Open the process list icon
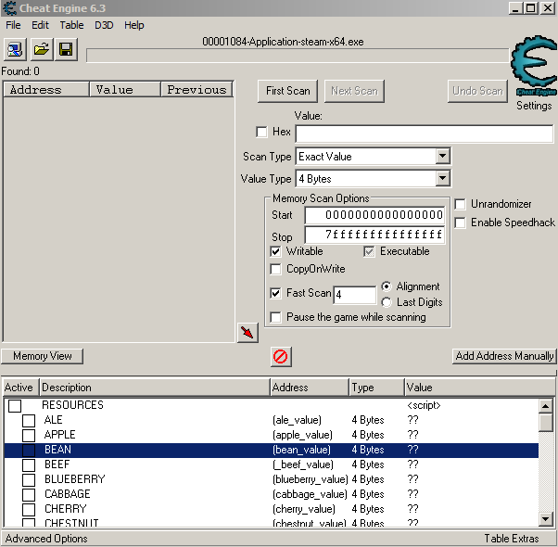Image resolution: width=558 pixels, height=547 pixels. [15, 49]
